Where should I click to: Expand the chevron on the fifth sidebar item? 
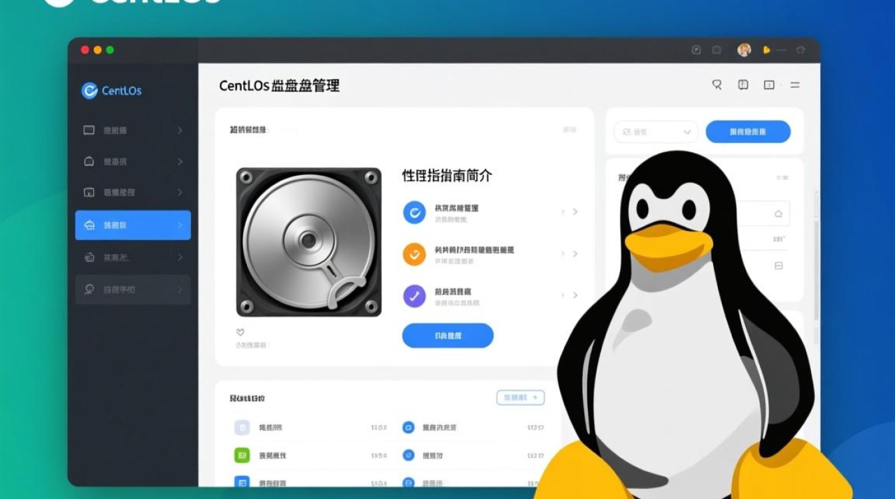(180, 257)
